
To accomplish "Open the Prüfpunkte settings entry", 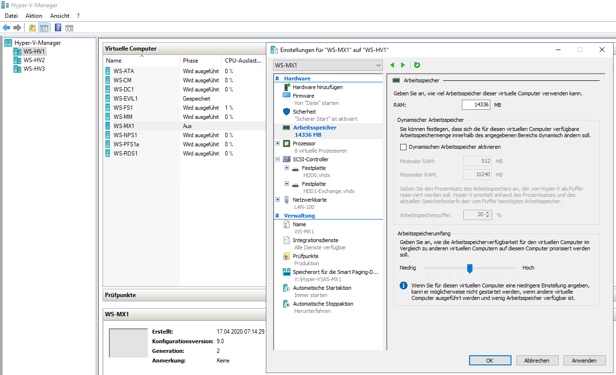I will point(306,256).
